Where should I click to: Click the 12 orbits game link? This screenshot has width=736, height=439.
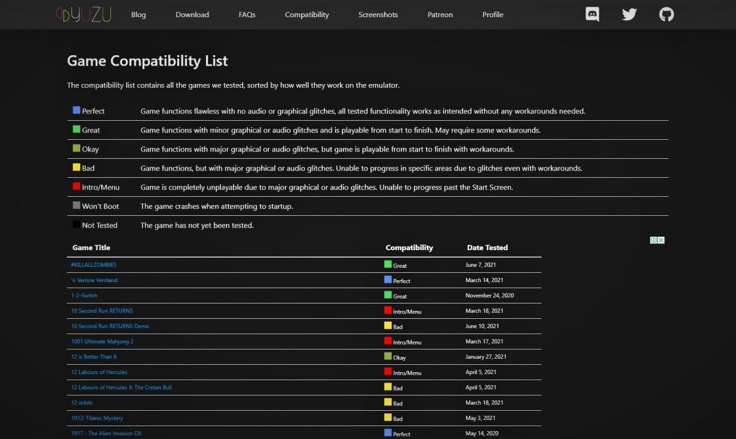(x=82, y=403)
